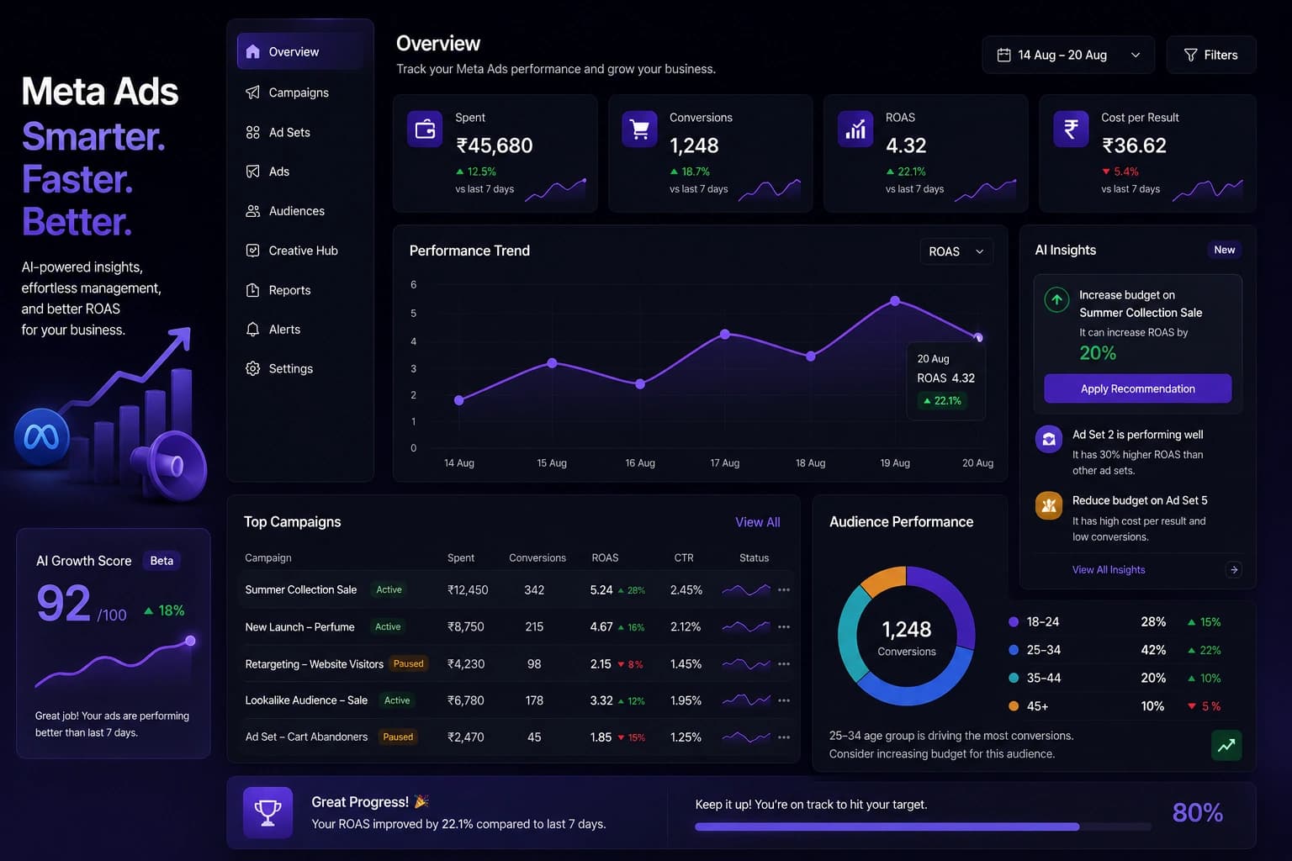Click the Active badge for Summer Collection Sale

[x=389, y=590]
